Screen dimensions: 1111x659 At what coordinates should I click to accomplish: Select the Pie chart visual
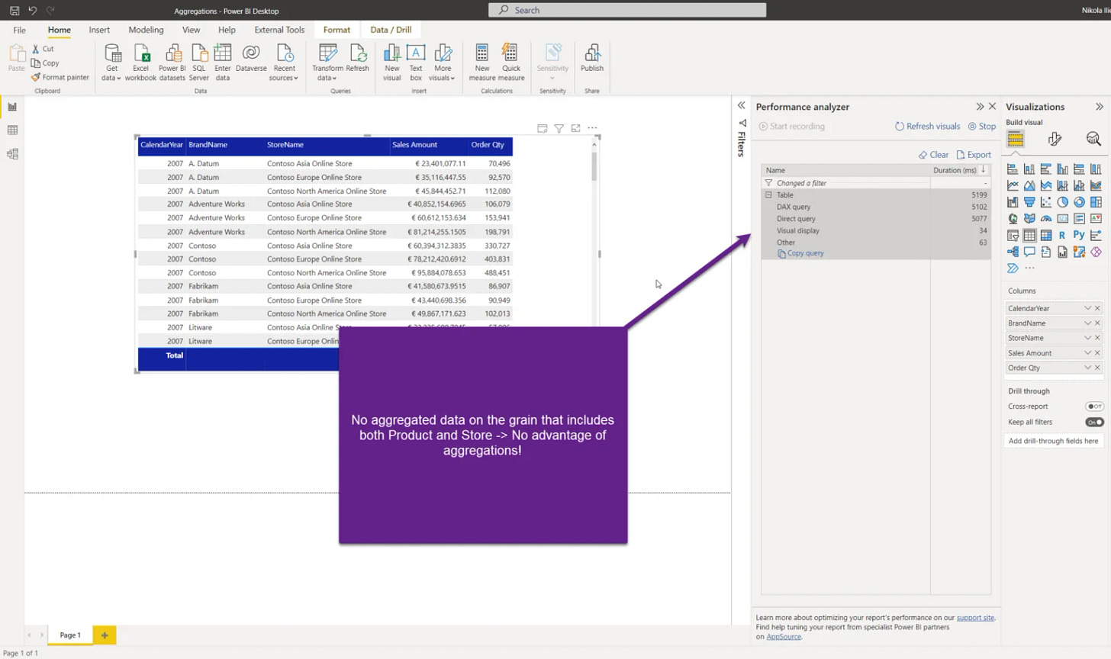click(1062, 202)
